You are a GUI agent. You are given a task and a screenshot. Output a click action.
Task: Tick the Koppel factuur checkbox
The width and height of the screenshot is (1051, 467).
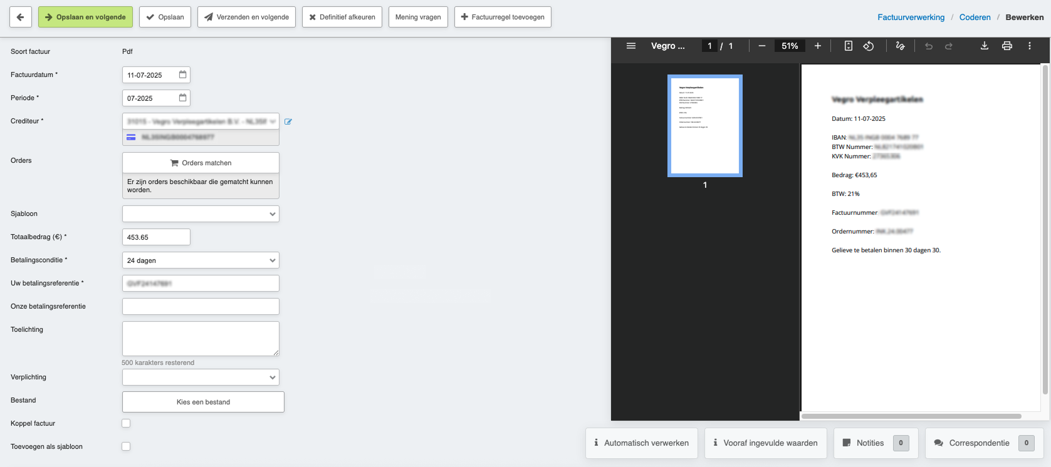pyautogui.click(x=126, y=423)
